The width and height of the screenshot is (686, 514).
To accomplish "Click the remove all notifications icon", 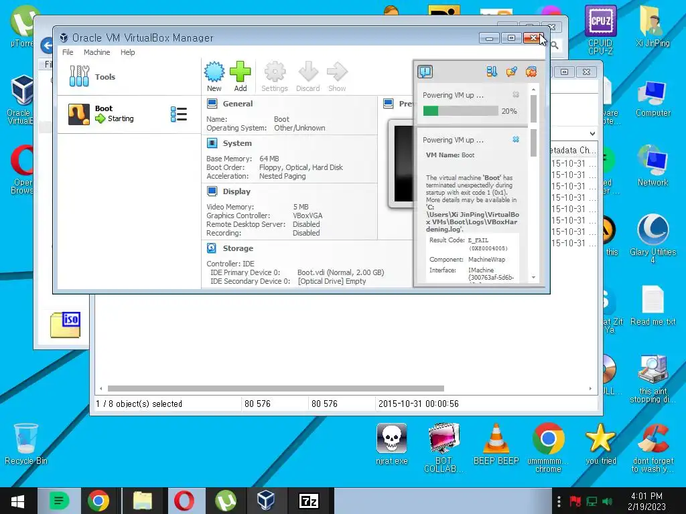I will tap(531, 71).
